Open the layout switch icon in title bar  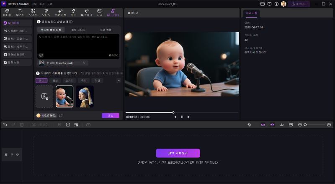tap(262, 4)
